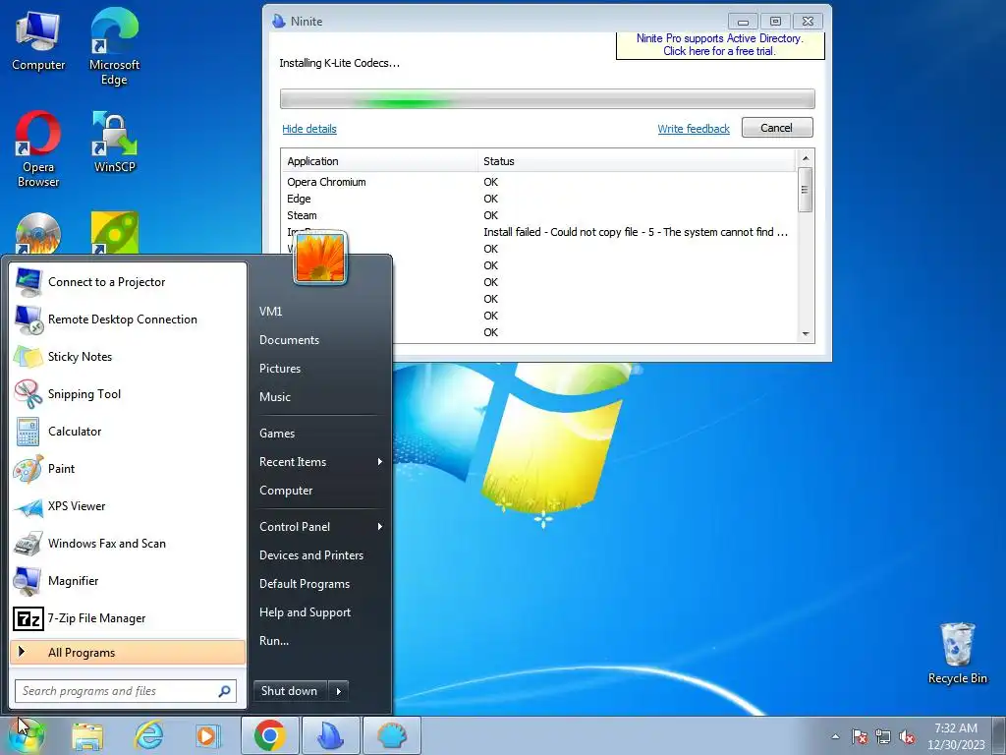Screen dimensions: 1006x755
Task: Select the Recycle Bin icon
Action: pos(957,653)
